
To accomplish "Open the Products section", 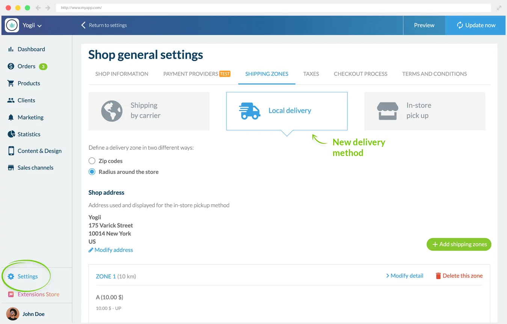I will click(29, 83).
